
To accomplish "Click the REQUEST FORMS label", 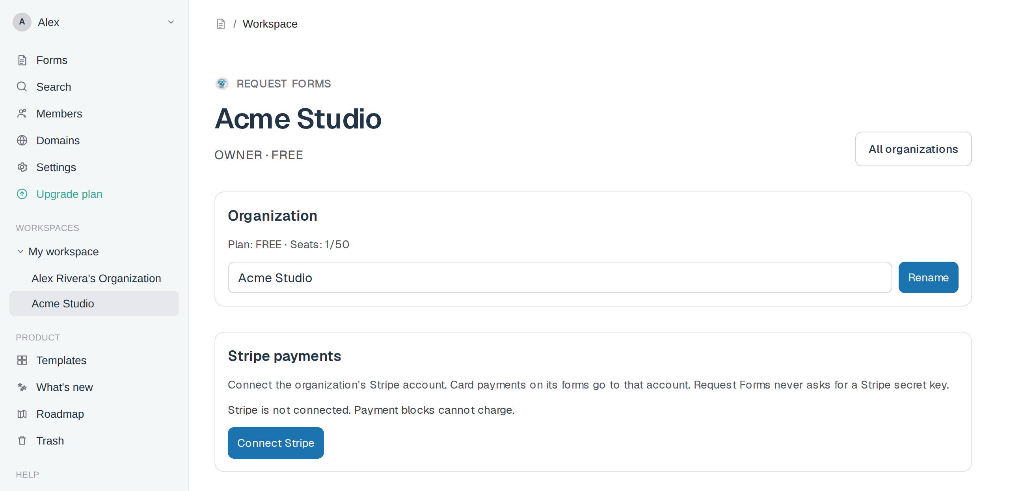I will pos(283,84).
